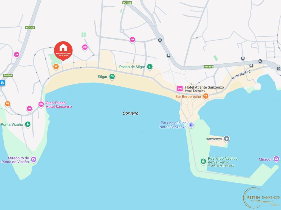This screenshot has width=281, height=210.
Task: Click the Bar Berberecho text label
Action: point(188,97)
